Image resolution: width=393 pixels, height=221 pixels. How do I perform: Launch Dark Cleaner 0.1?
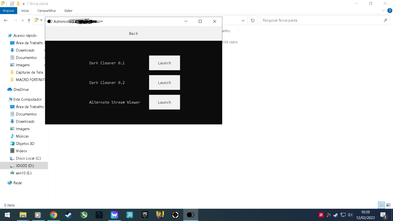click(x=164, y=63)
